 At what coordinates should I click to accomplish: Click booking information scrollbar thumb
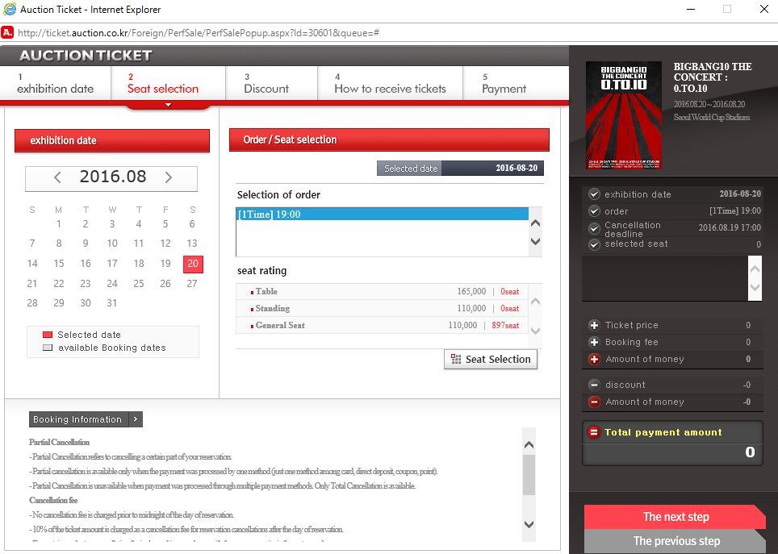click(x=529, y=475)
